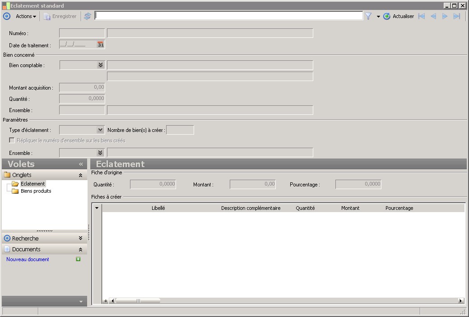Enable Répliquer le numéro d'ensemble checkbox
The width and height of the screenshot is (469, 317).
tap(12, 140)
